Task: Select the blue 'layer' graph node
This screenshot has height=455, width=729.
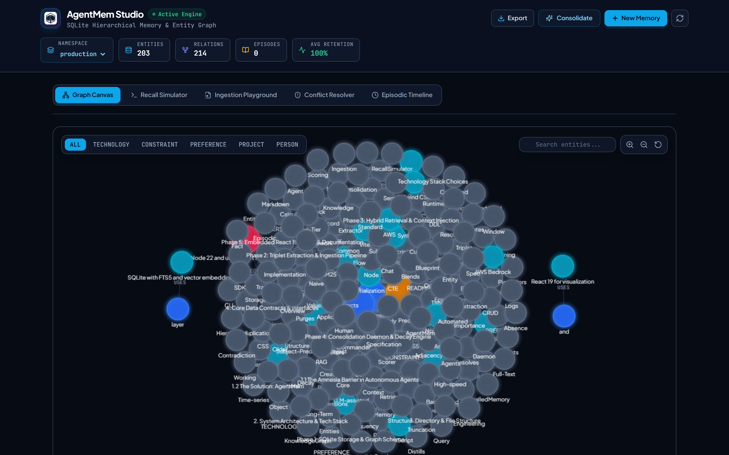Action: tap(178, 309)
